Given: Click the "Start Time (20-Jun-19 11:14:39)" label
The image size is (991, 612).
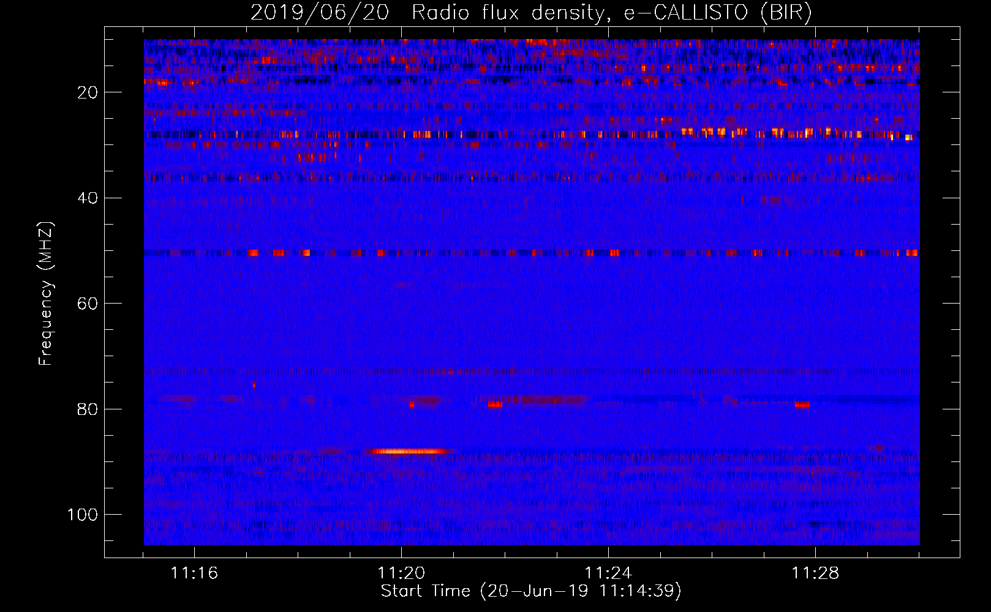Looking at the screenshot, I should tap(531, 591).
